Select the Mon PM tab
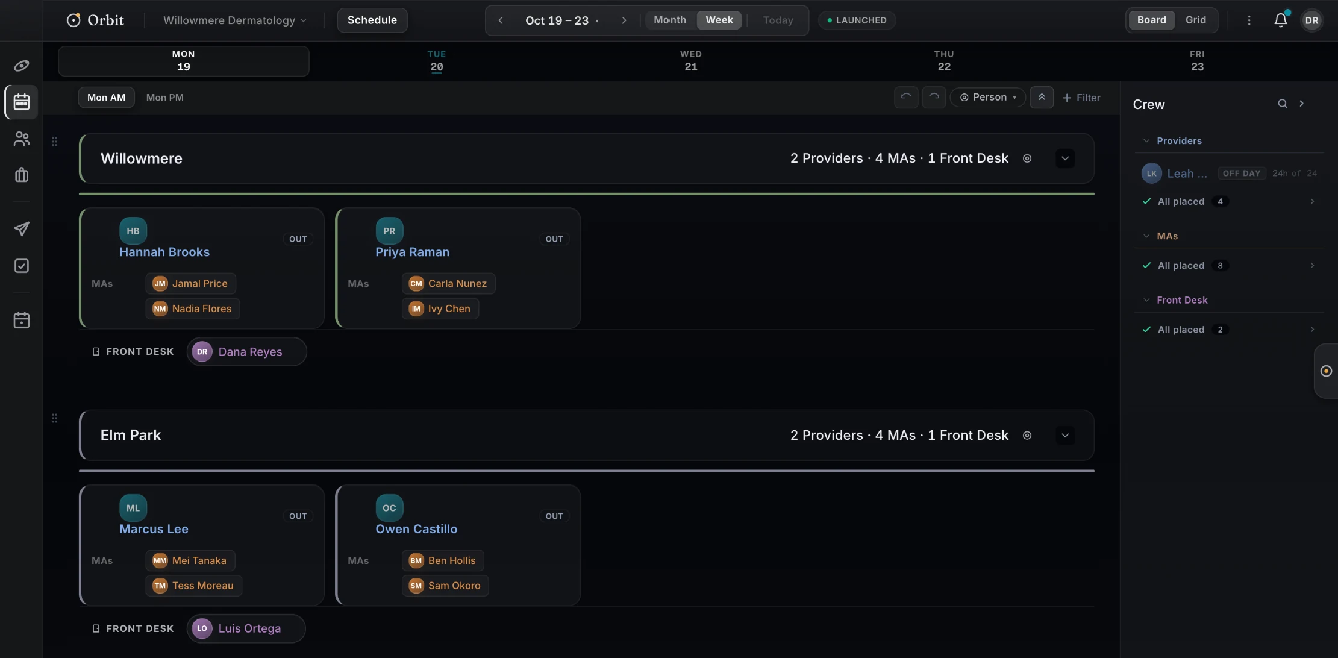 tap(164, 97)
